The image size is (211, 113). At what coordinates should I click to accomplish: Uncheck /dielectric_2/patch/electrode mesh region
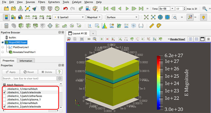[5, 107]
